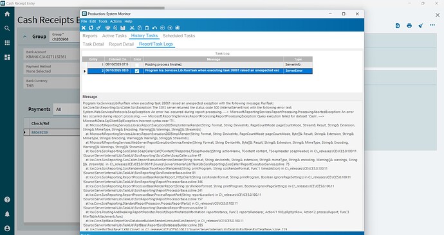The image size is (444, 235).
Task: Open the apps grid icon in left sidebar
Action: tap(7, 42)
